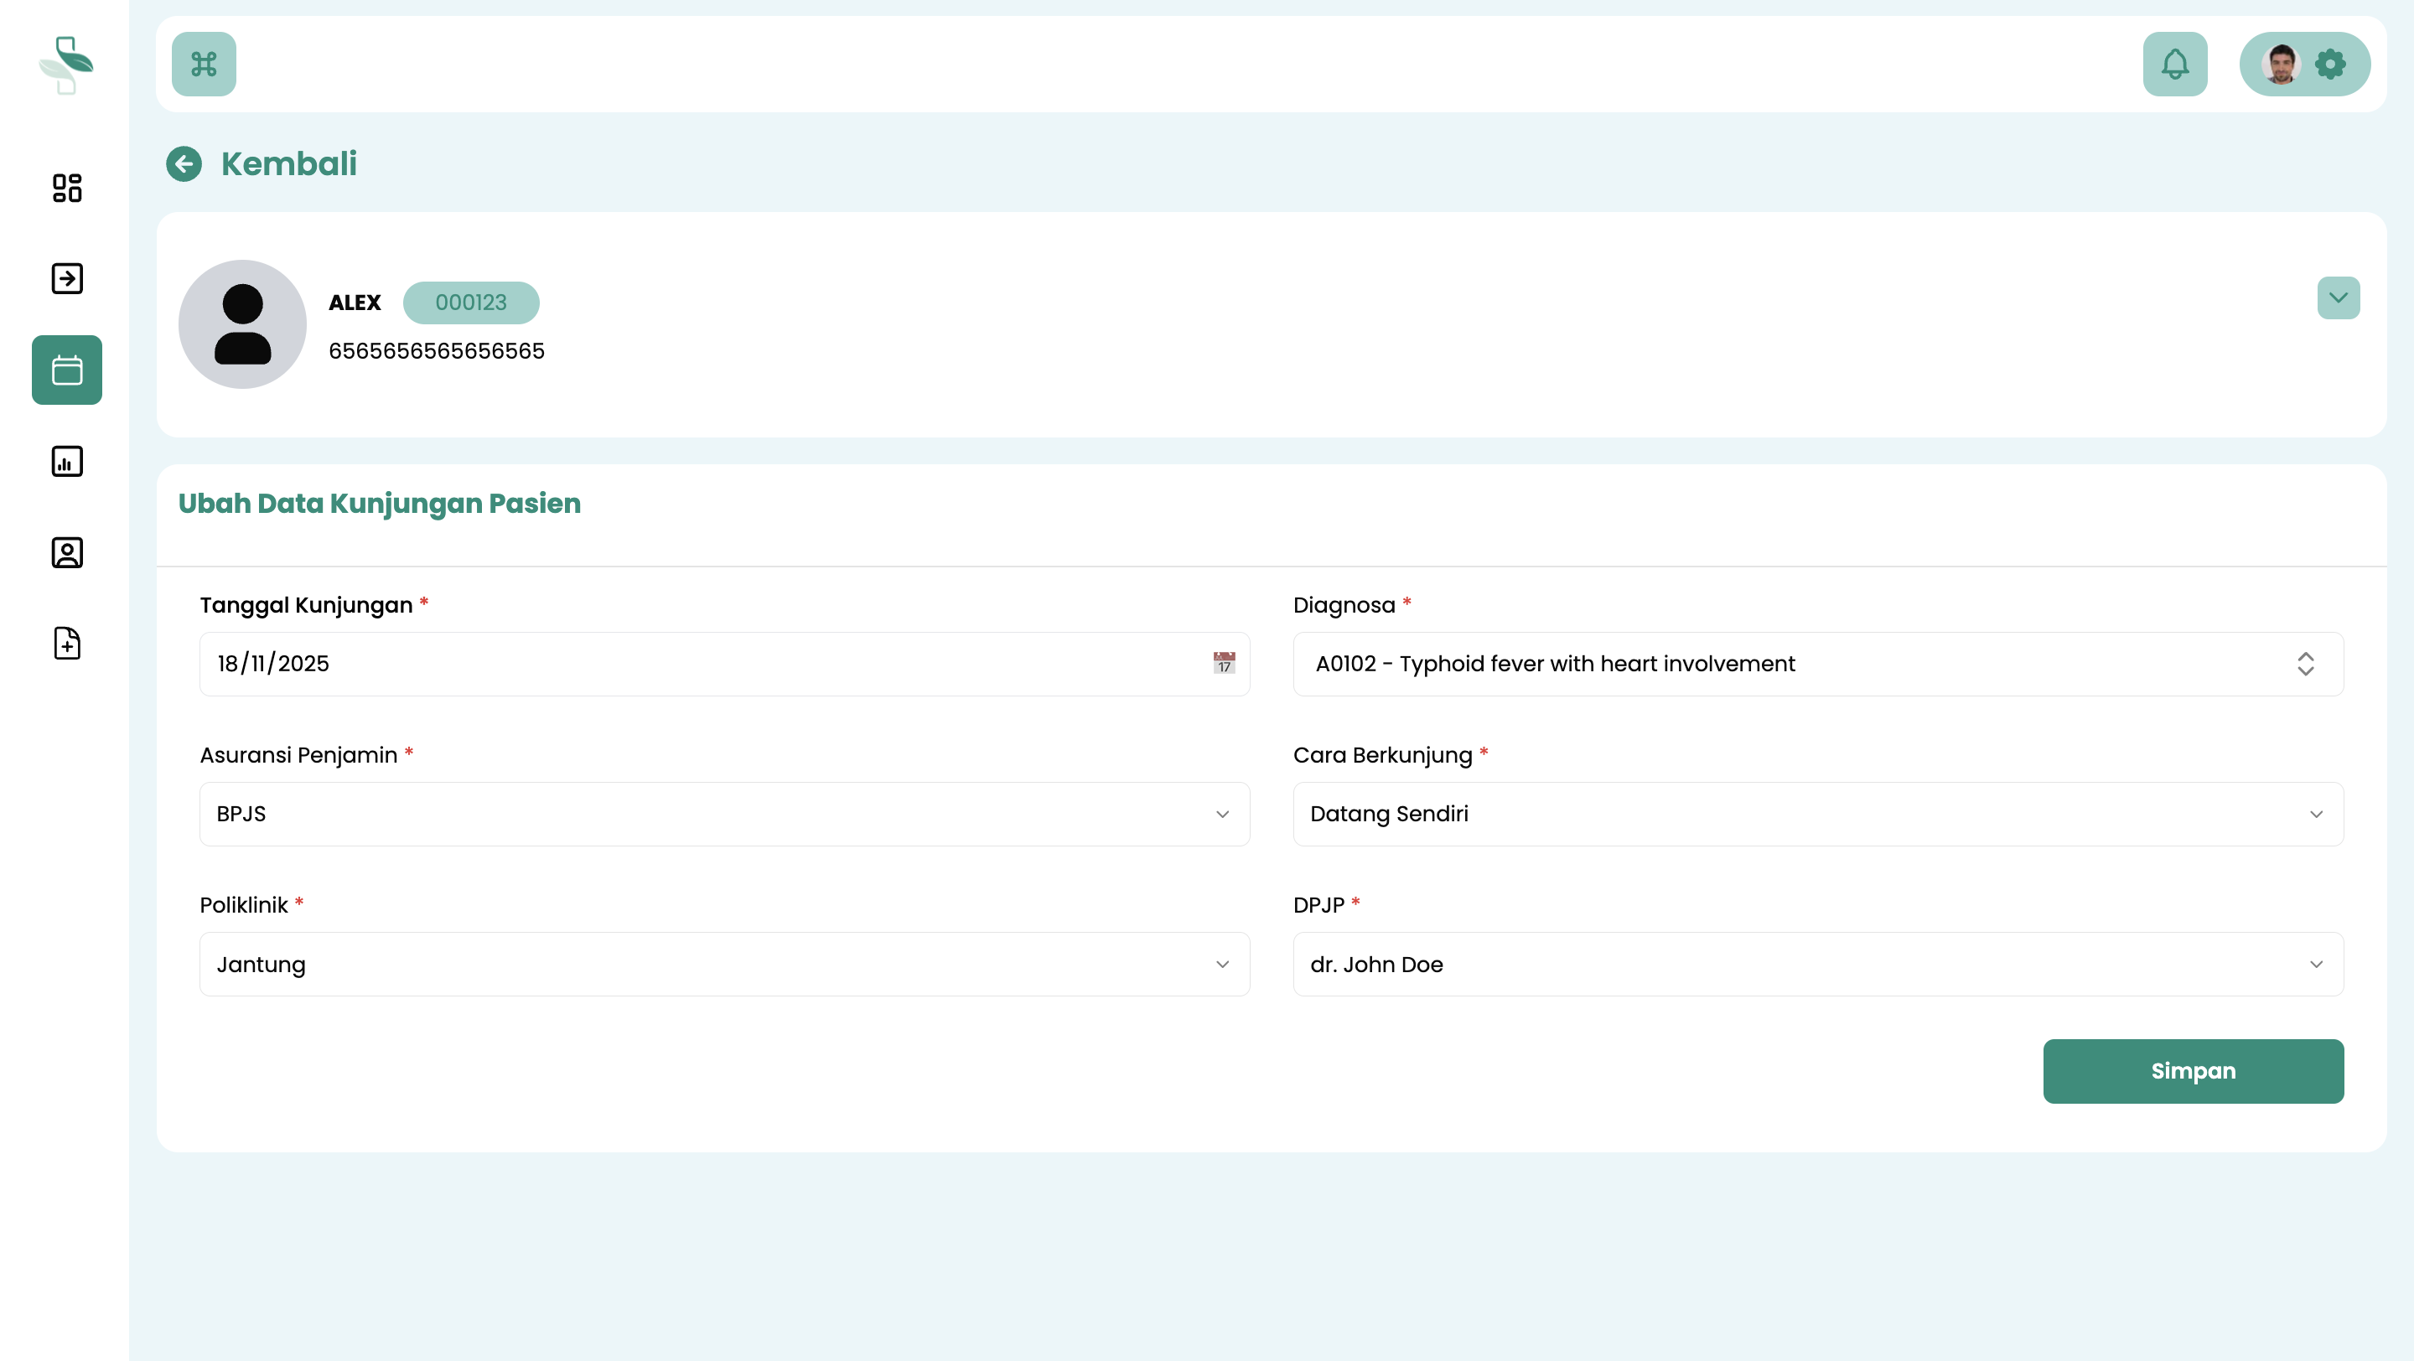Image resolution: width=2414 pixels, height=1361 pixels.
Task: Open the add document sidebar icon
Action: click(66, 644)
